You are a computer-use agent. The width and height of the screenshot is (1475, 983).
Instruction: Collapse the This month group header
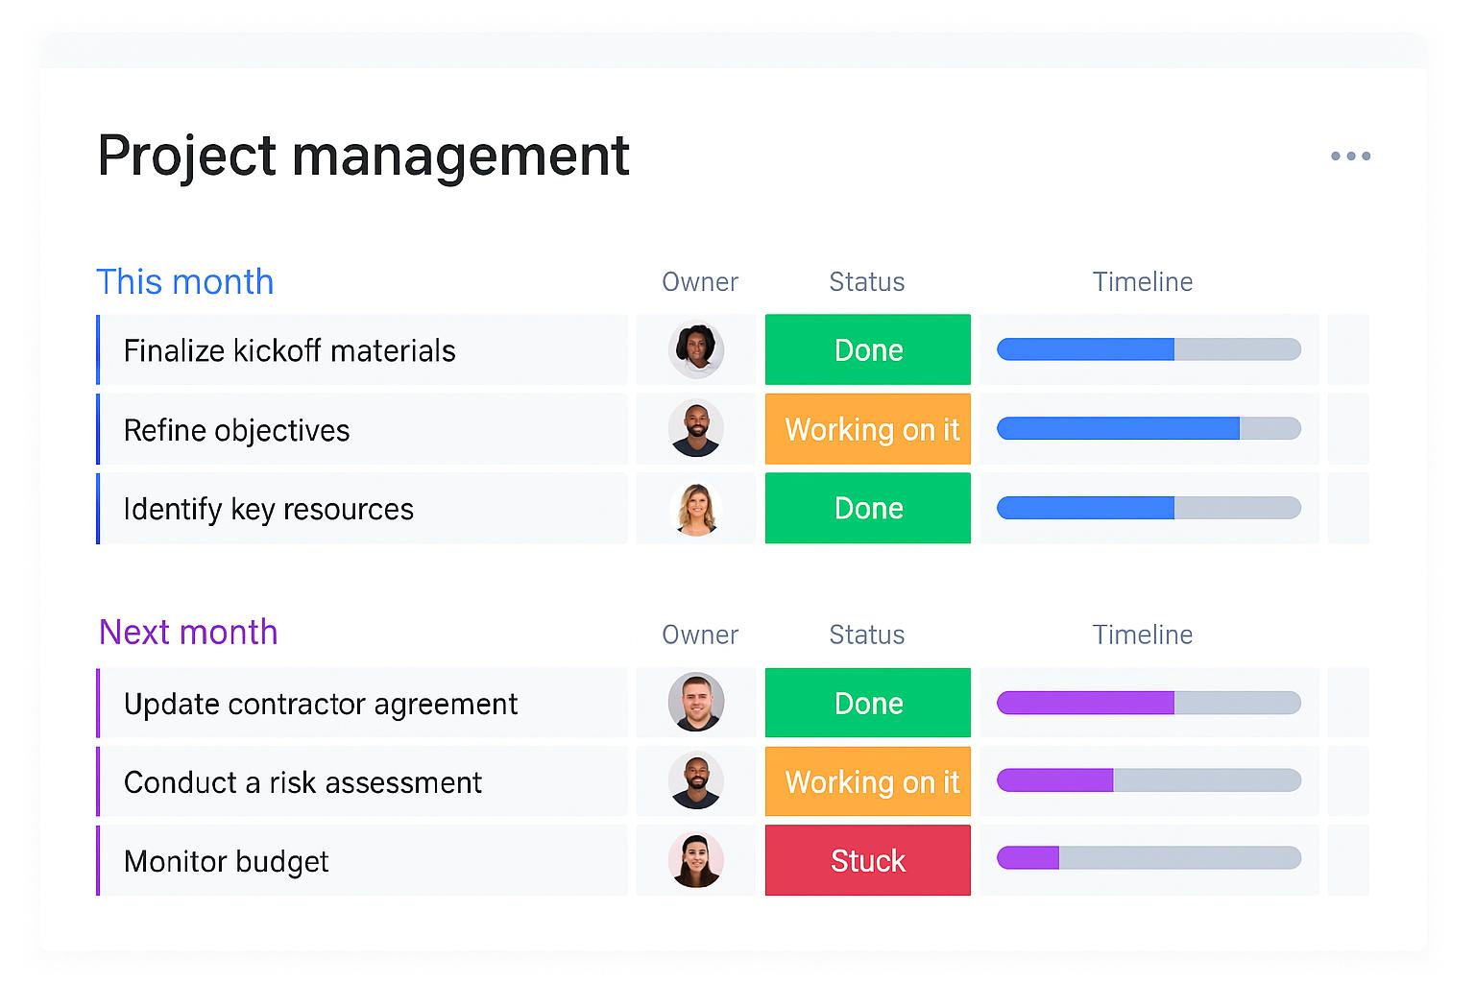(185, 282)
